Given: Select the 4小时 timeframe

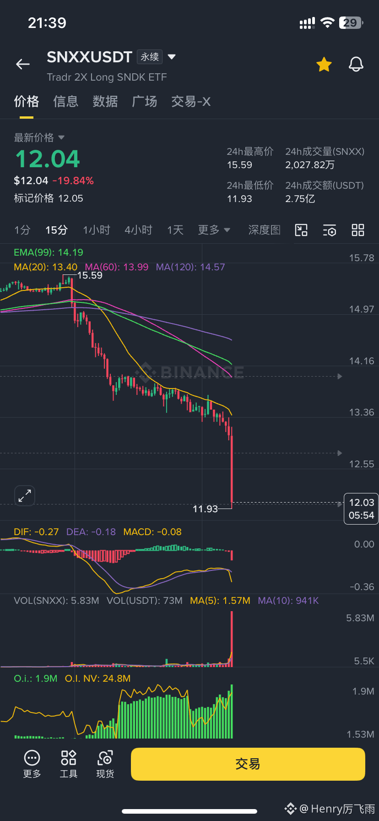Looking at the screenshot, I should (x=138, y=230).
